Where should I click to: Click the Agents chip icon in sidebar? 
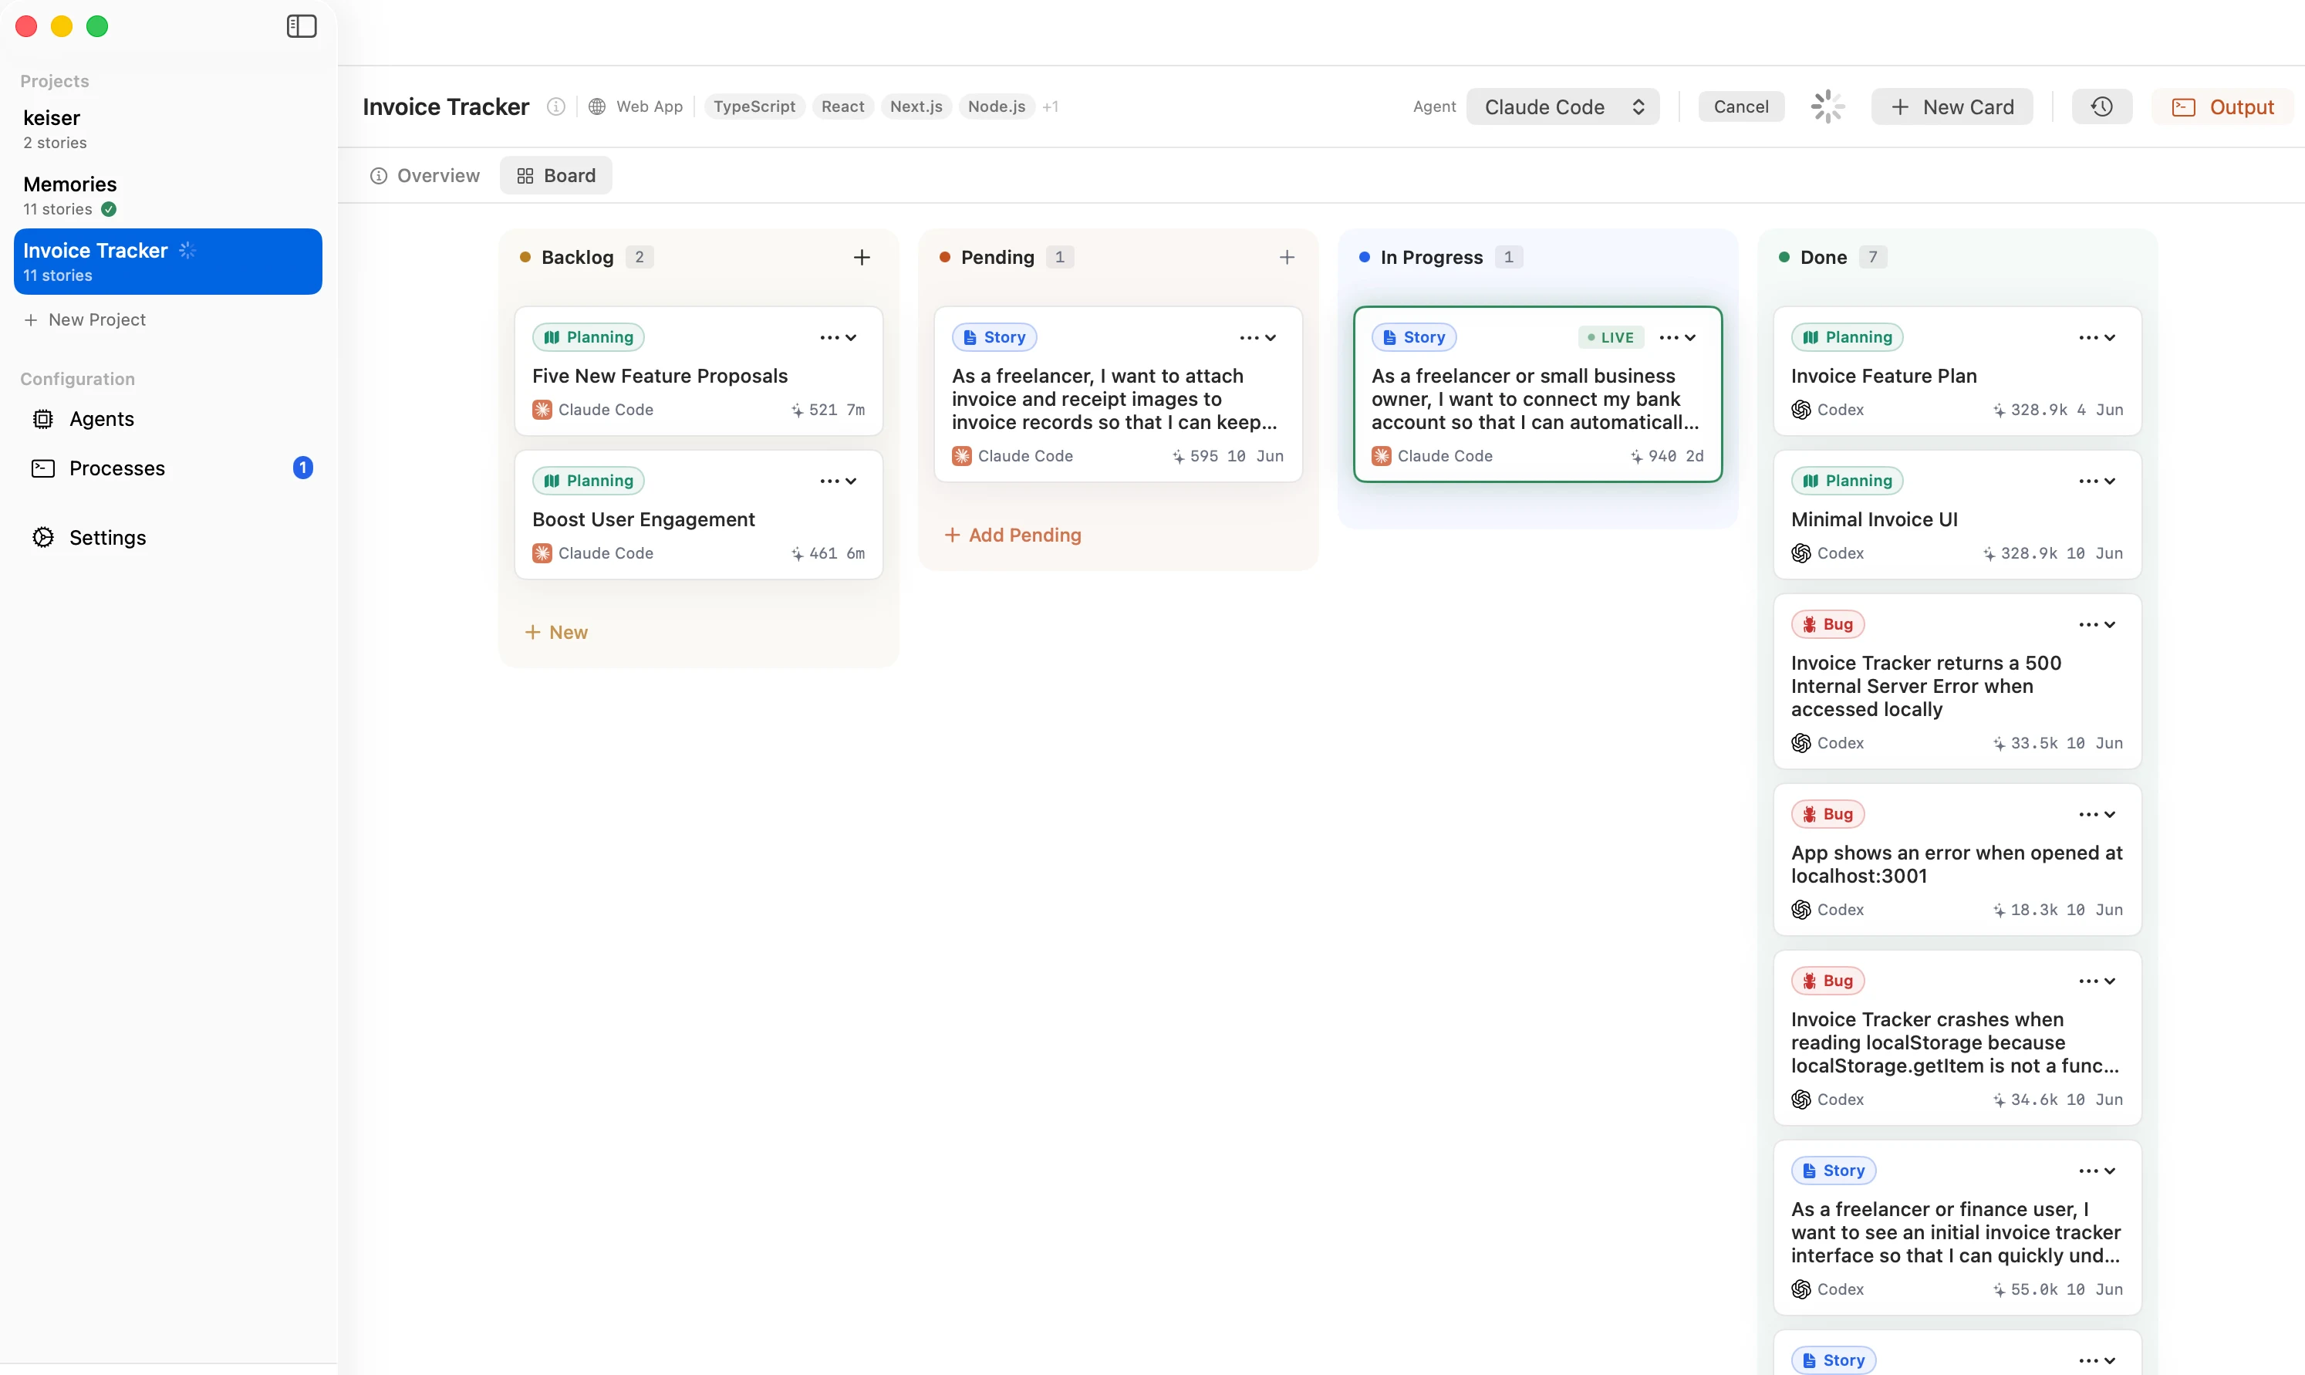(42, 419)
